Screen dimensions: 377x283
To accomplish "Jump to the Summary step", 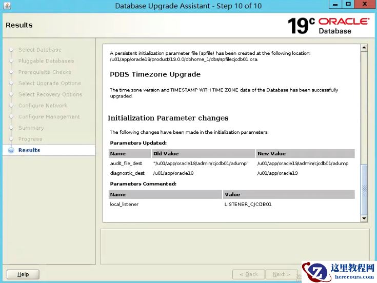I will point(31,128).
